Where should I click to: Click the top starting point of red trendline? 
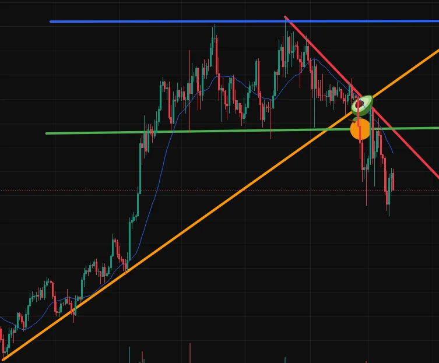pos(285,17)
